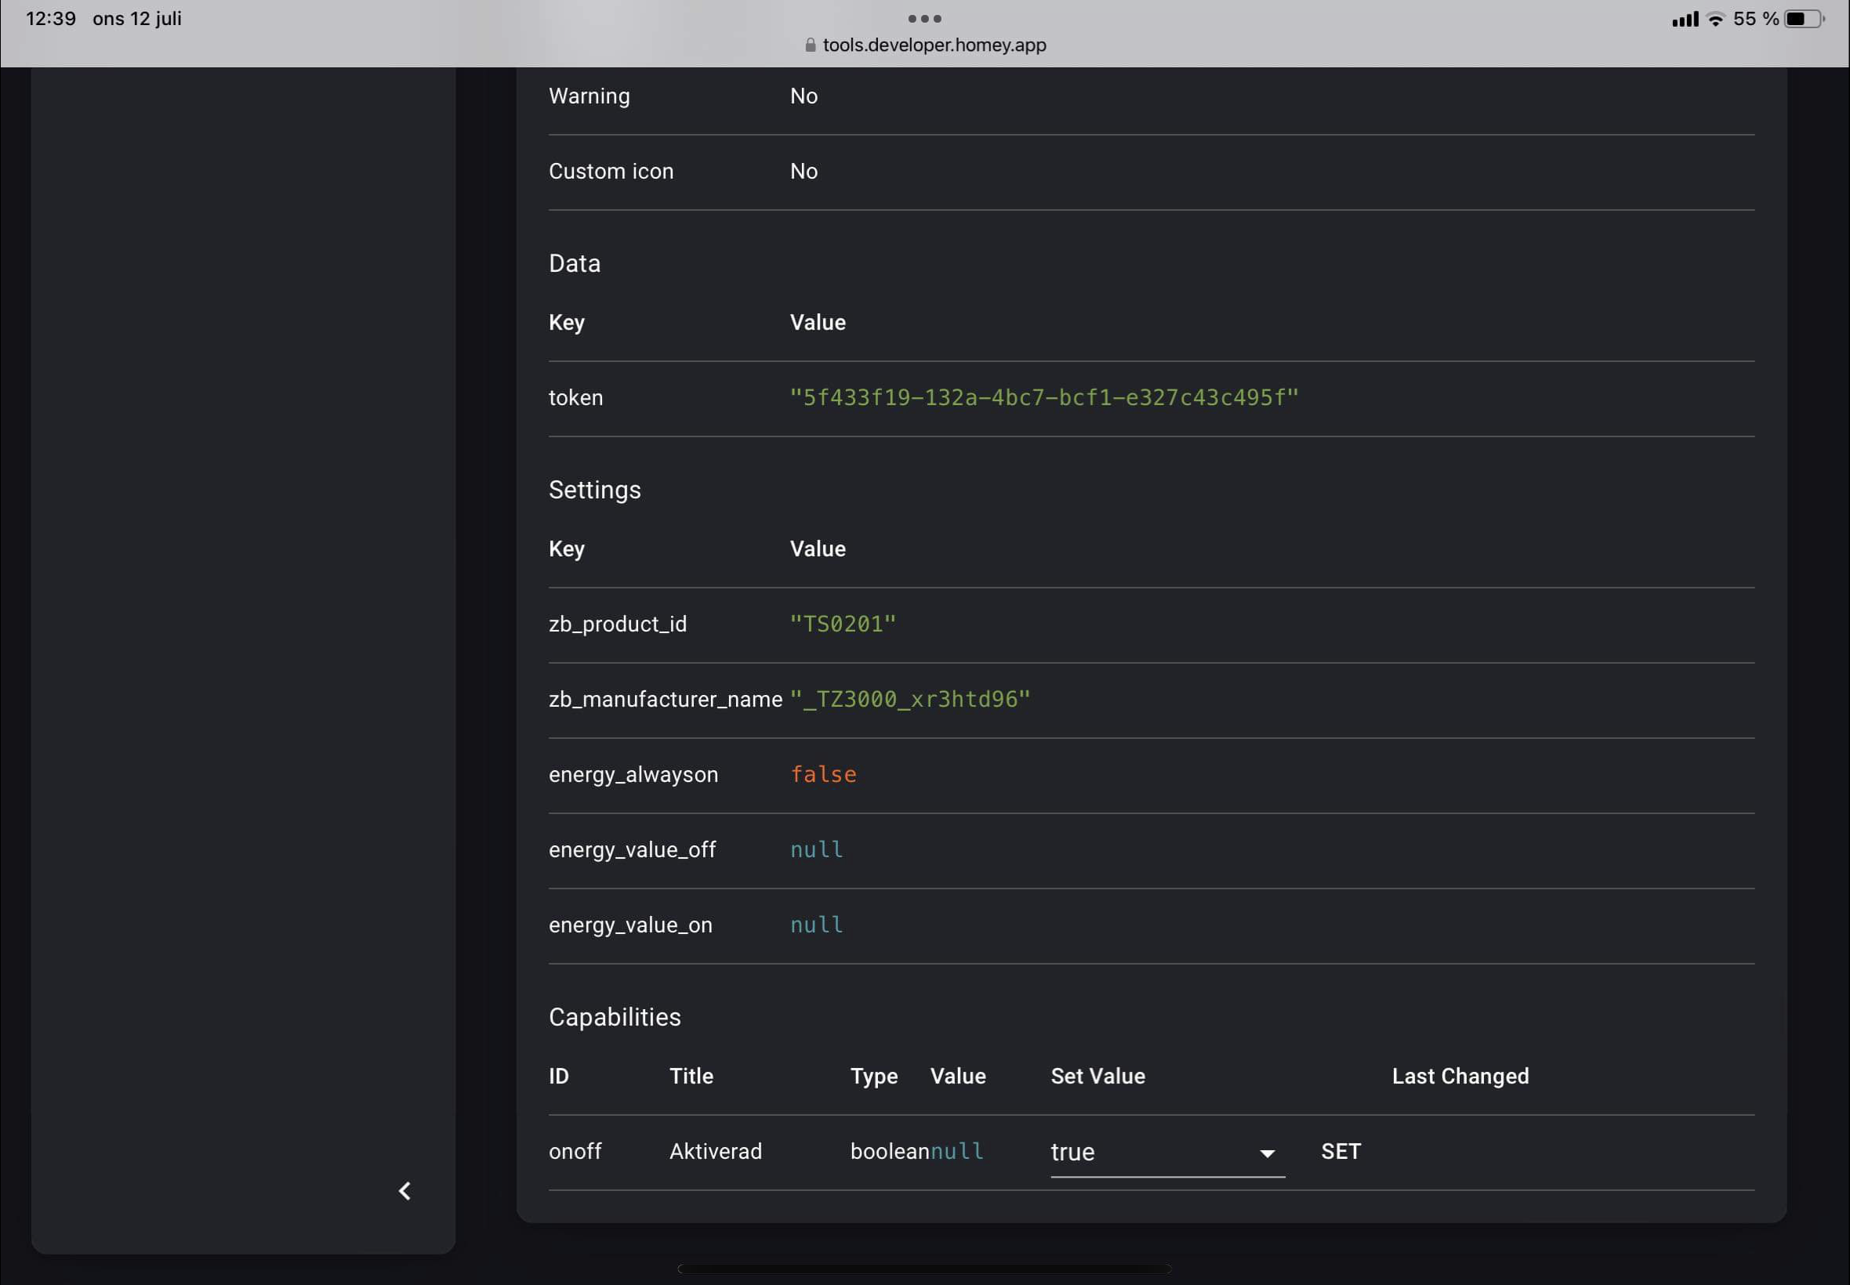Click the cellular signal strength icon
1850x1285 pixels.
pyautogui.click(x=1685, y=18)
